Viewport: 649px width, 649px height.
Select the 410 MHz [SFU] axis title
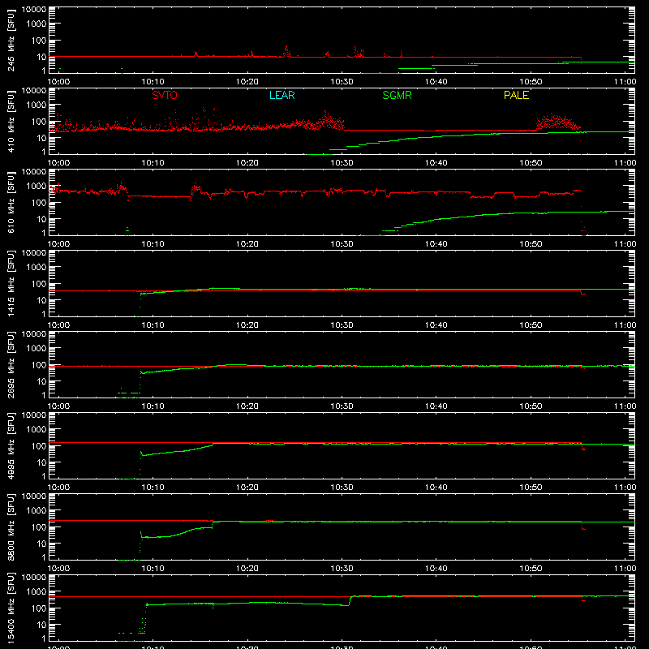pos(11,121)
